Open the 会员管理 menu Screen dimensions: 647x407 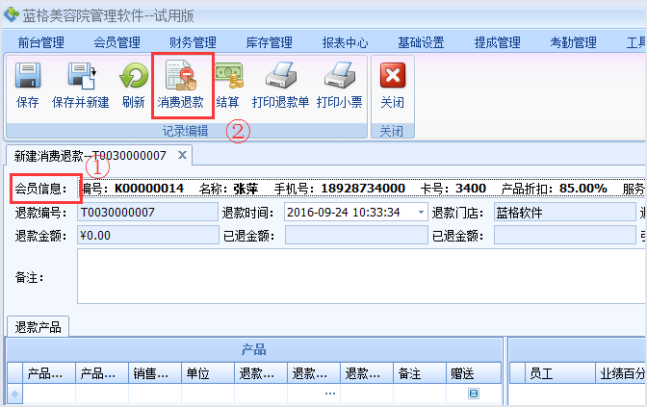pyautogui.click(x=116, y=42)
